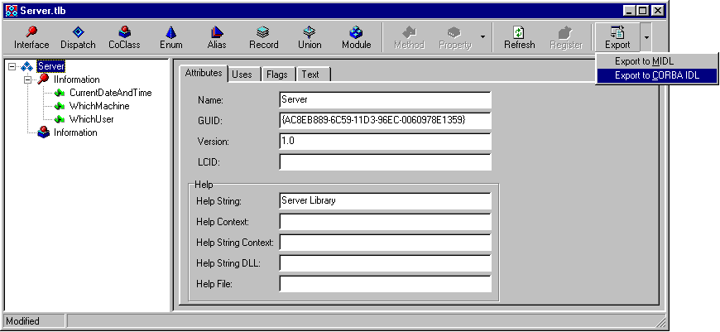Select Export to CORBA IDL
720x332 pixels.
pyautogui.click(x=656, y=75)
